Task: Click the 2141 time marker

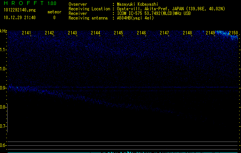Action: [26, 33]
